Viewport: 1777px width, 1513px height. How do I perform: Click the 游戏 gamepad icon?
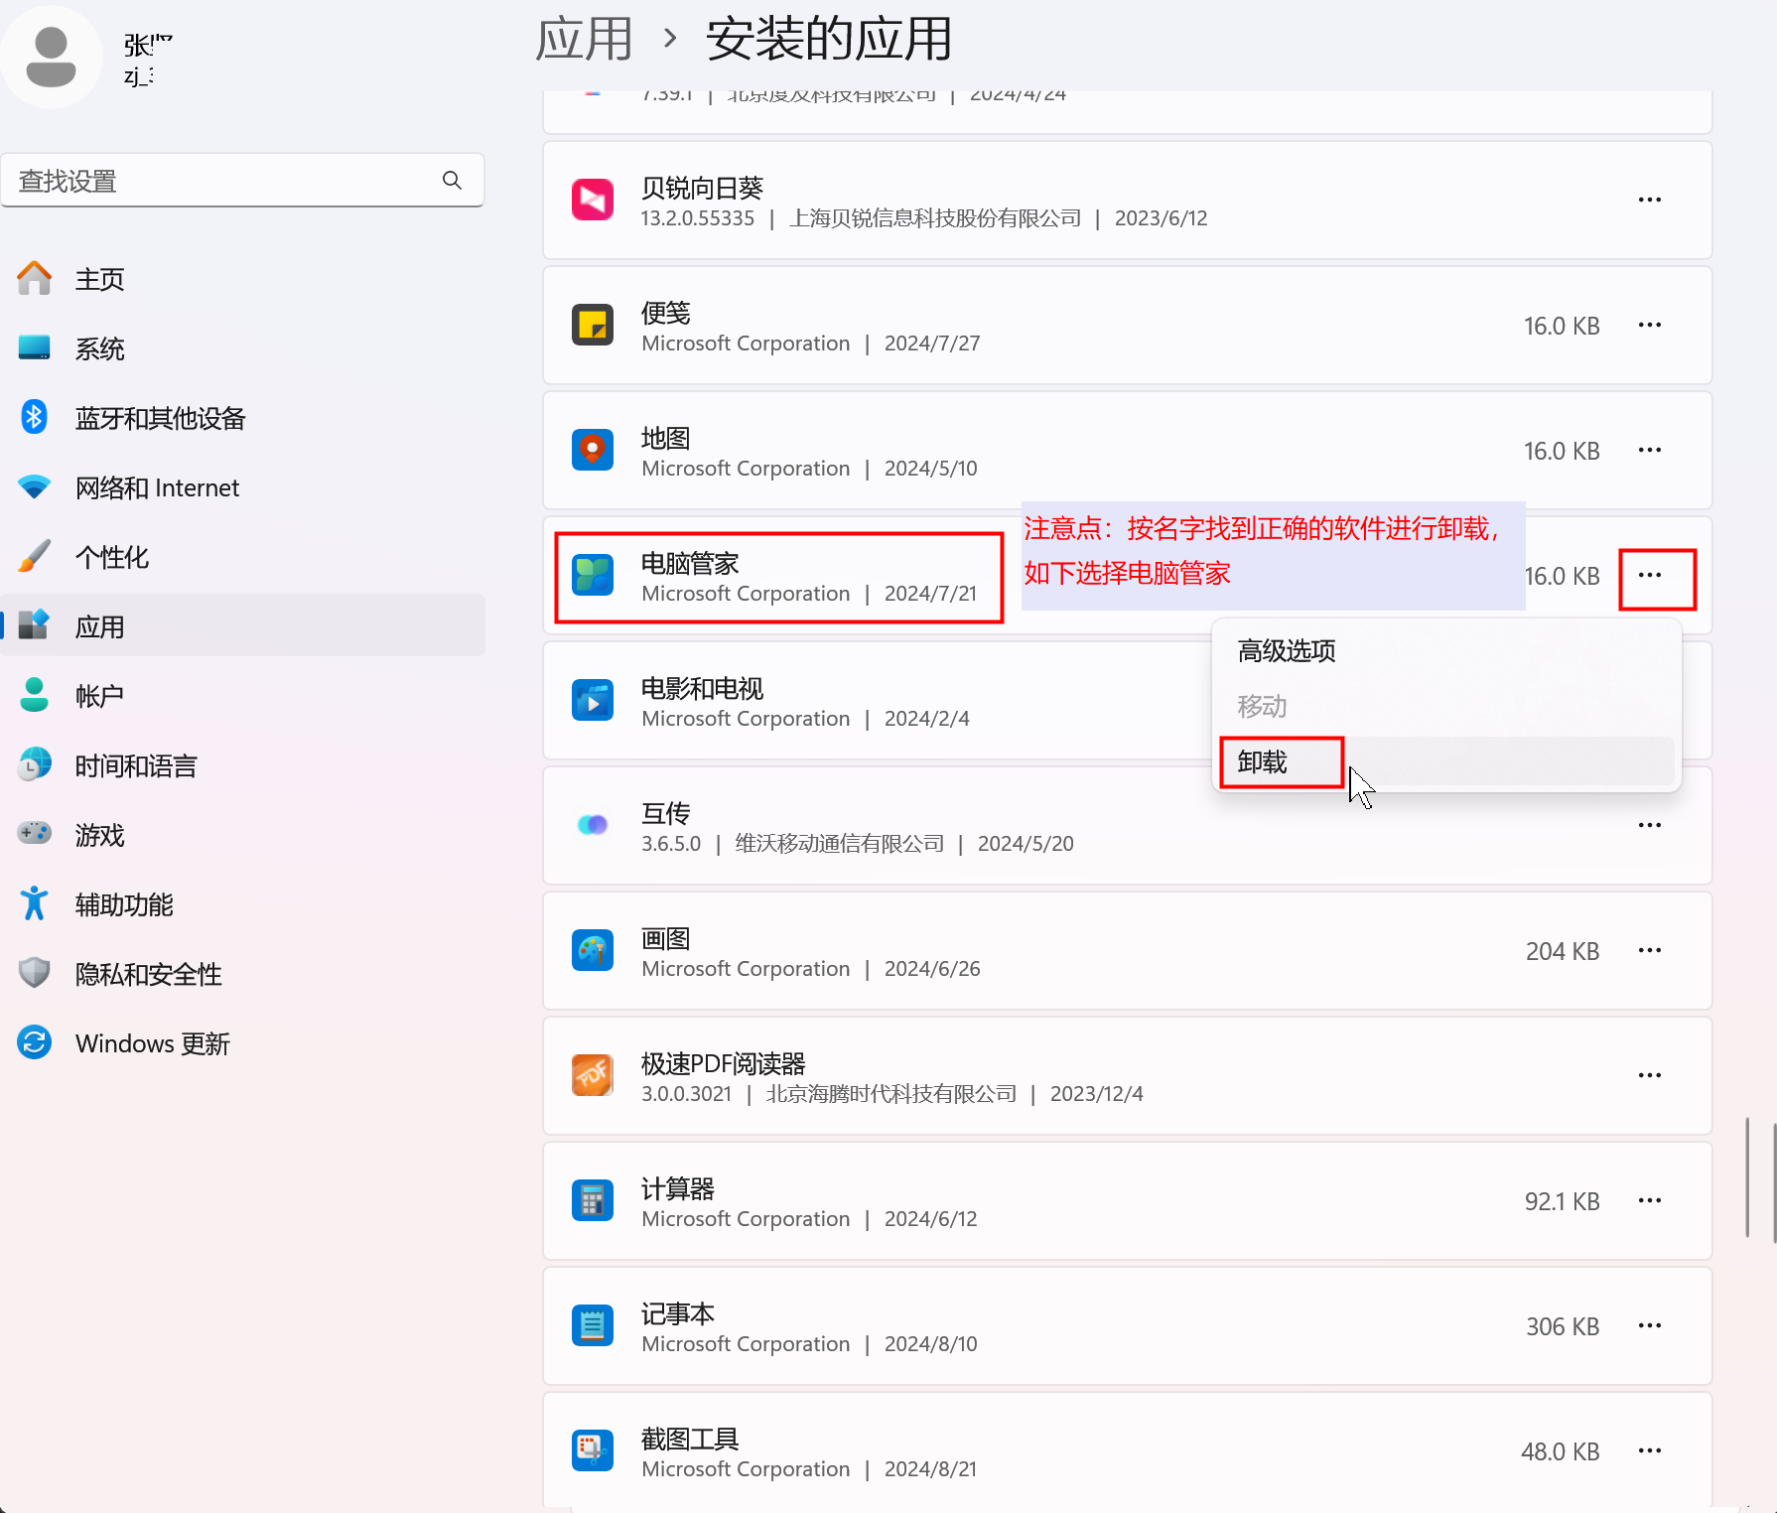tap(35, 833)
